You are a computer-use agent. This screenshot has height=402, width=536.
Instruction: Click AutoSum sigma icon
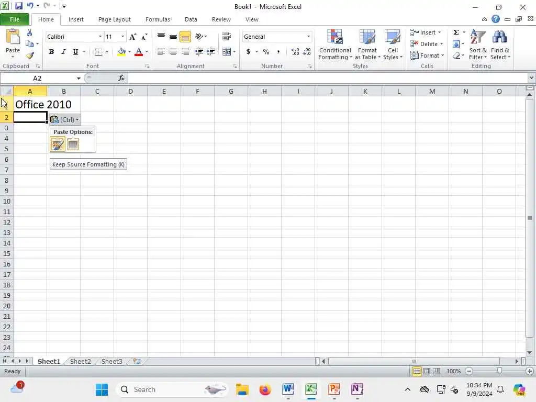coord(456,32)
